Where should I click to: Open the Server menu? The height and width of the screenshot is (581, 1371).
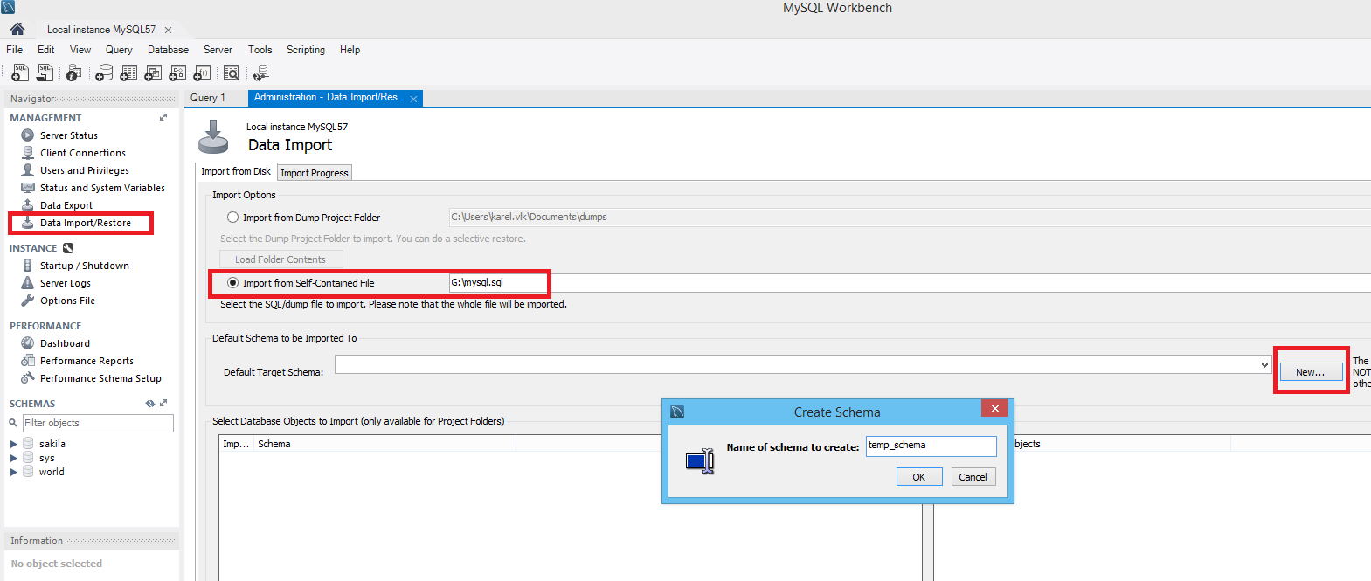(218, 50)
